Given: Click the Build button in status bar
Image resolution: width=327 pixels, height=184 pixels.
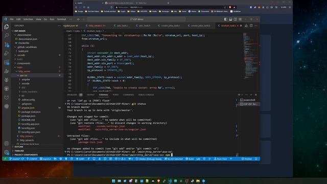Looking at the screenshot, I should click(x=190, y=159).
